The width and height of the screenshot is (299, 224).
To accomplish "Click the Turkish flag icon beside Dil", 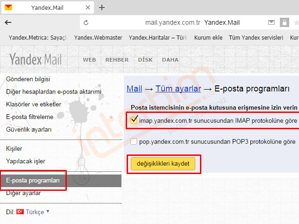I will pyautogui.click(x=20, y=212).
